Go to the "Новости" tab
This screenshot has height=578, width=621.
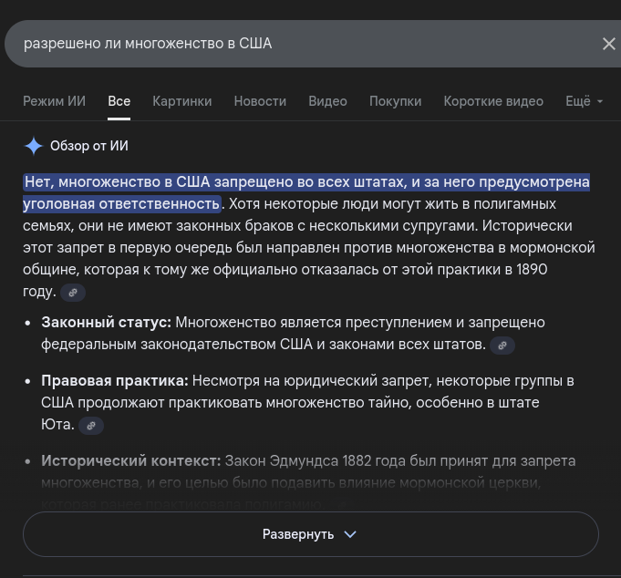(260, 101)
